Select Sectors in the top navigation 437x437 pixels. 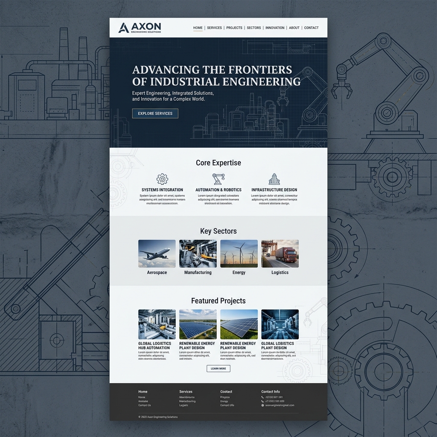[x=254, y=28]
